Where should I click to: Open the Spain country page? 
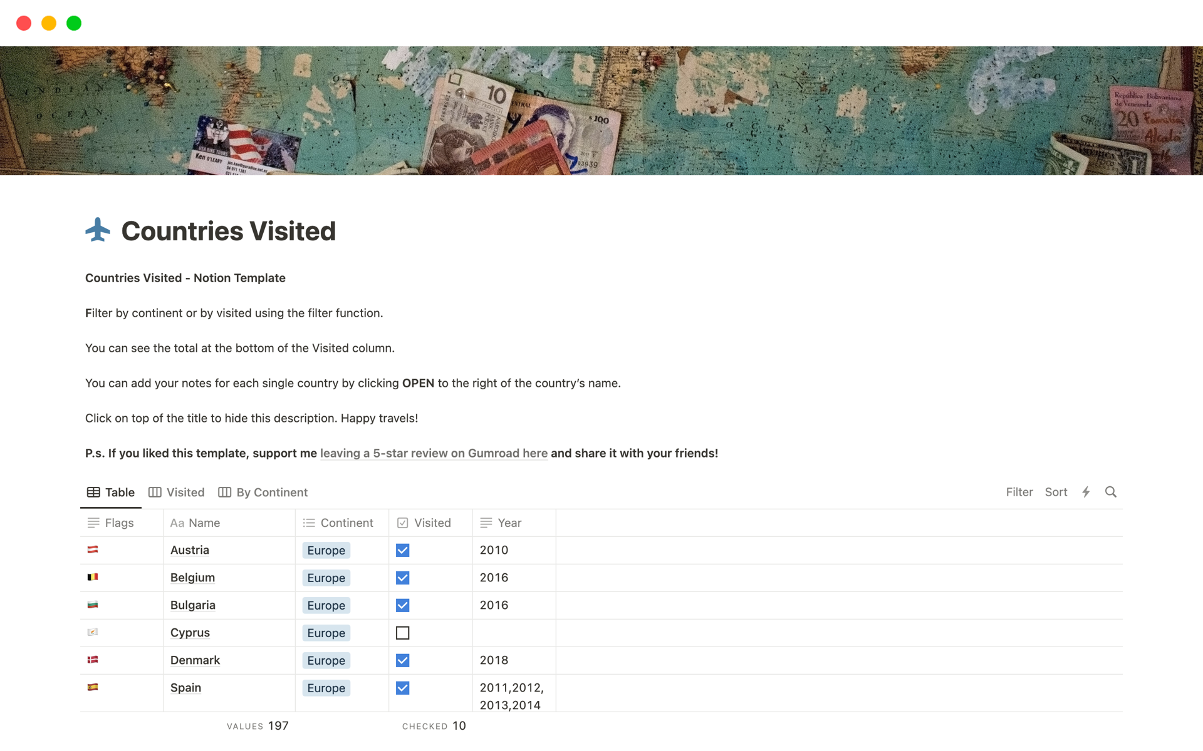[x=185, y=688]
